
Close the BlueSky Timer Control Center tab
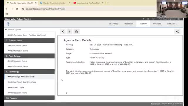(69, 3)
